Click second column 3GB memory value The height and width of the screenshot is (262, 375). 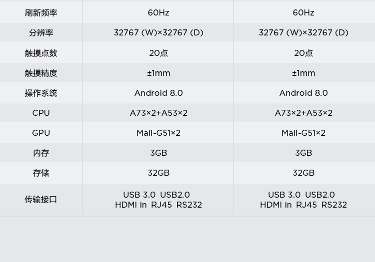point(303,153)
